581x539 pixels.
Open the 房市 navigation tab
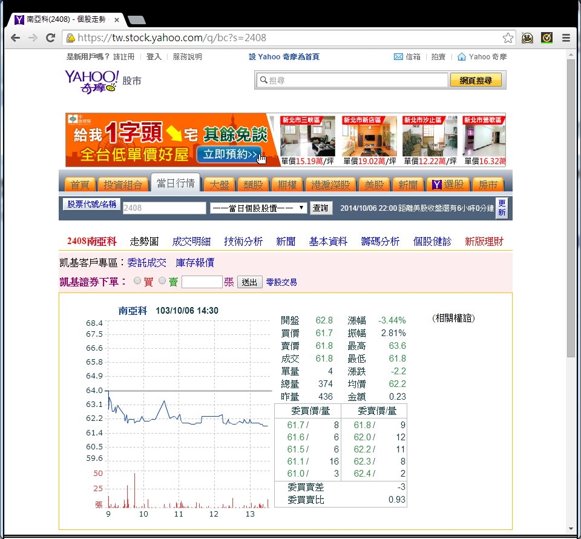tap(488, 185)
